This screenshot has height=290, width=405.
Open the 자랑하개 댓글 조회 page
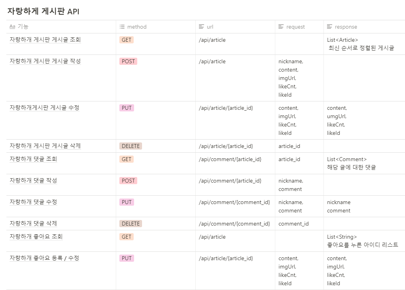pos(33,159)
